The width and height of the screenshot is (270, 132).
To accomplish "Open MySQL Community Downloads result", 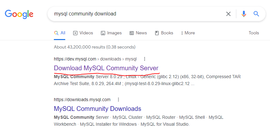I will pyautogui.click(x=97, y=109).
